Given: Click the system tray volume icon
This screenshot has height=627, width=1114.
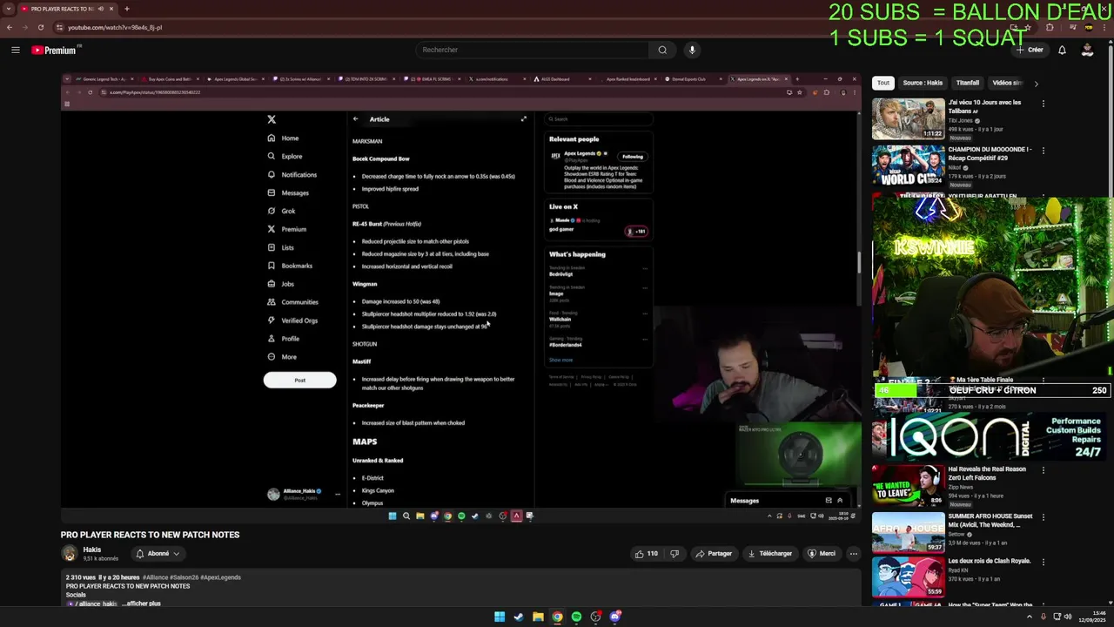Looking at the screenshot, I should (x=1068, y=617).
